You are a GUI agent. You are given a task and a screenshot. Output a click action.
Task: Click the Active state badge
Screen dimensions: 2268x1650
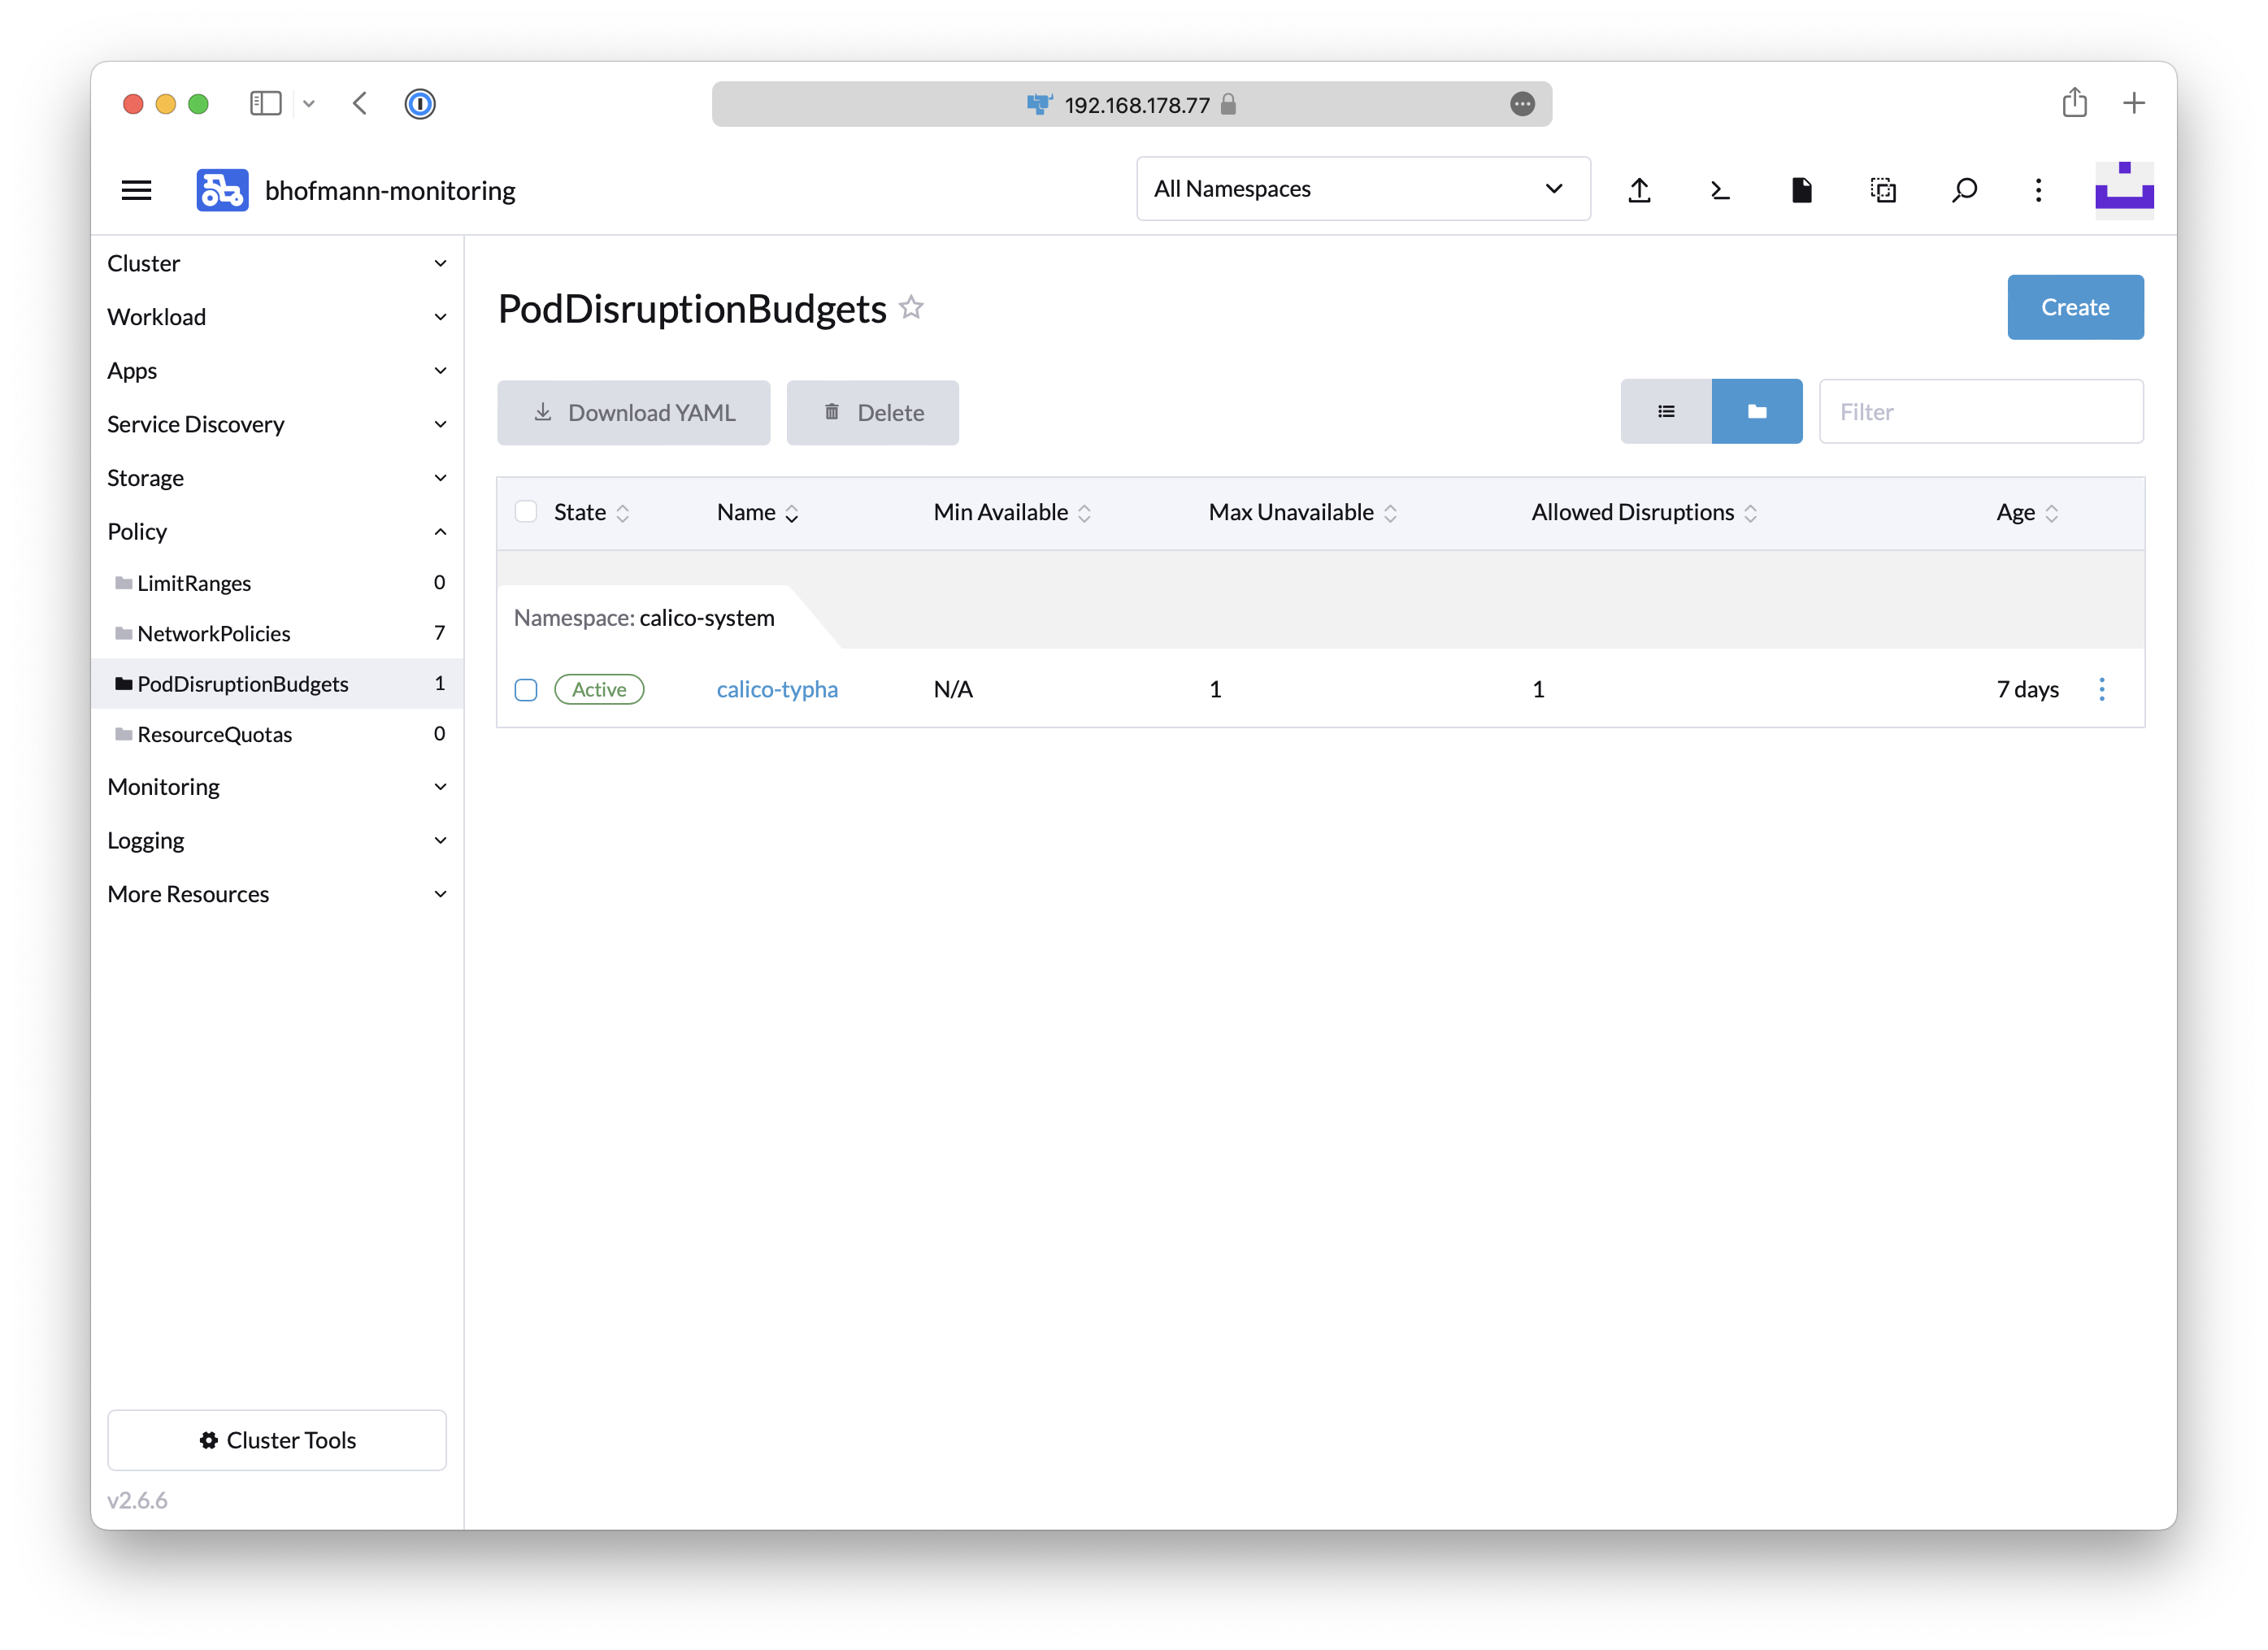pos(599,689)
